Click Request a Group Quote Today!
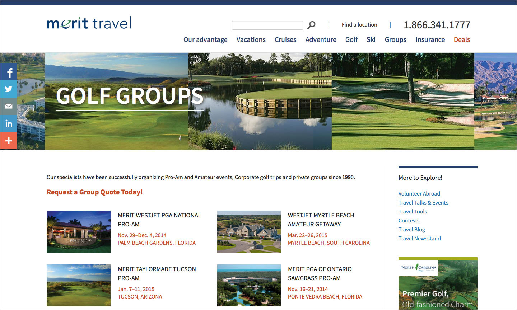Screen dimensions: 517x310 click(x=95, y=192)
